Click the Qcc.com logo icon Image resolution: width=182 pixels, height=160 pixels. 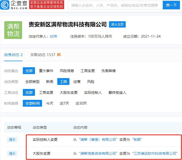point(5,5)
